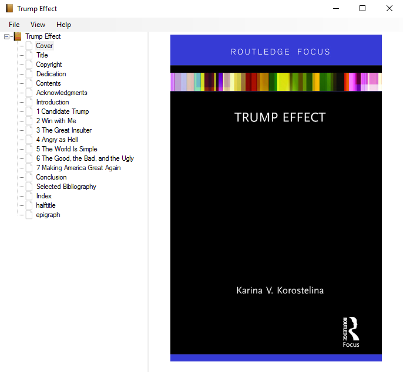Click the page icon beside 5 The World Is Simple

point(29,149)
